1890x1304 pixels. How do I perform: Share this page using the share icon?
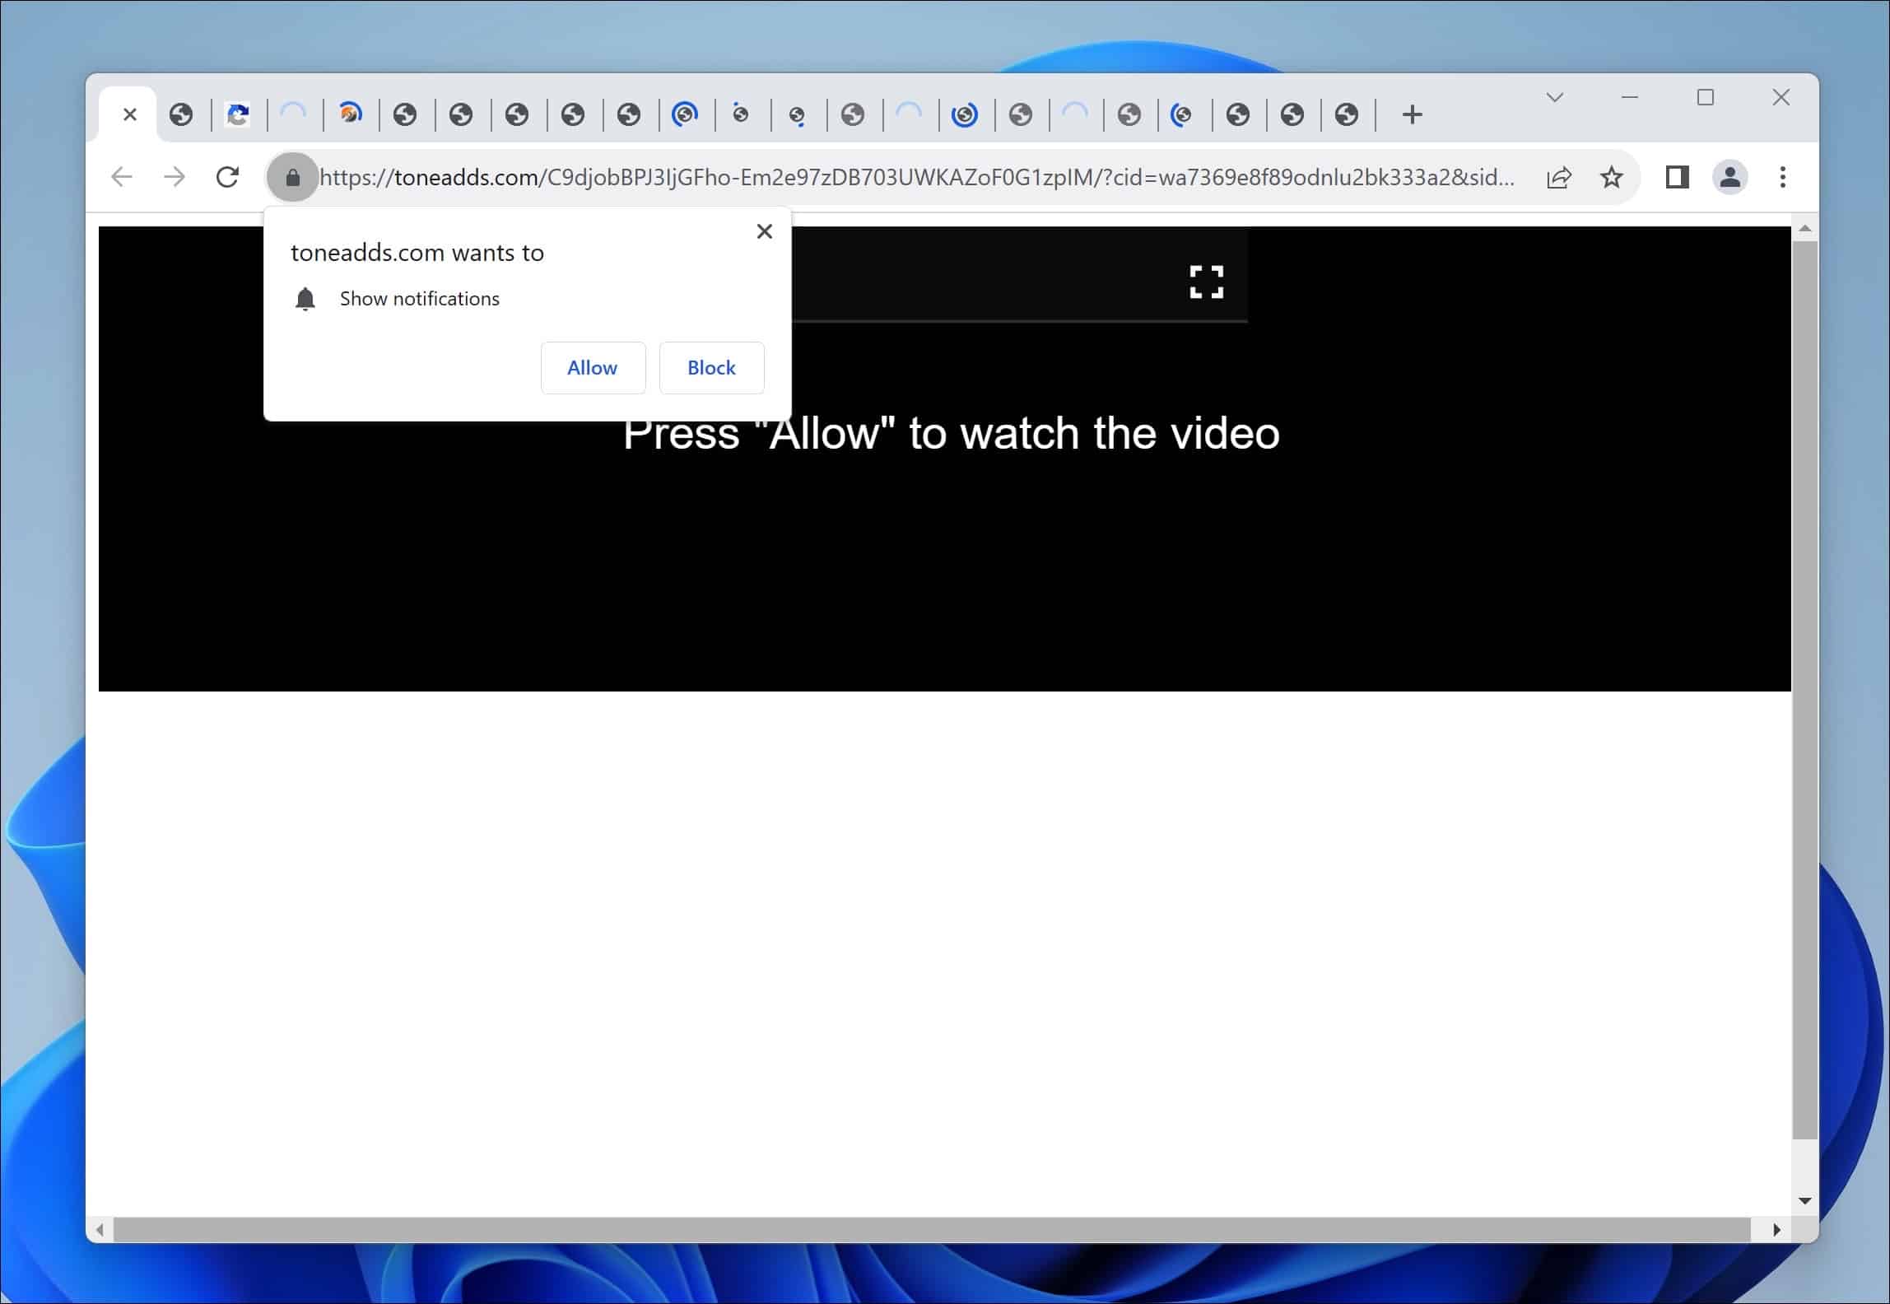pyautogui.click(x=1559, y=177)
